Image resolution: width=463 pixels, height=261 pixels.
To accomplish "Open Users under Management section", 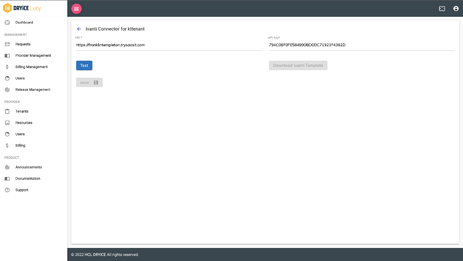I will pos(20,79).
